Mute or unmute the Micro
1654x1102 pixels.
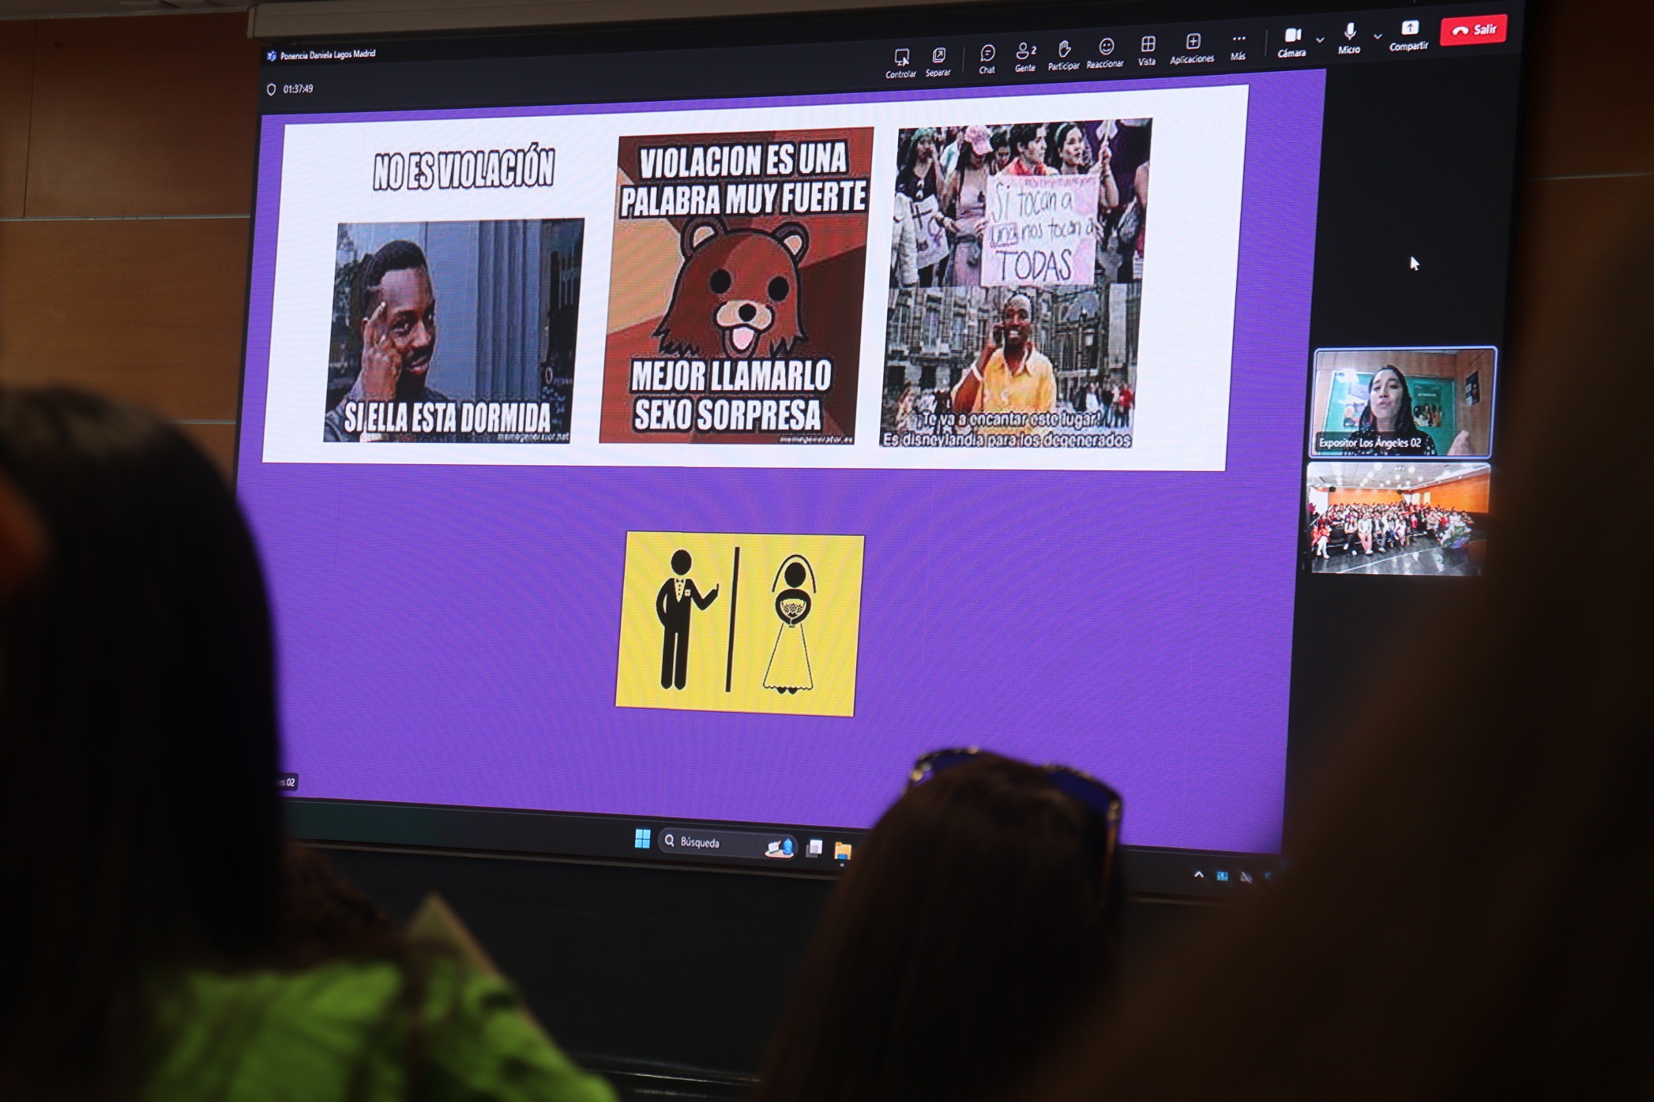(1350, 38)
